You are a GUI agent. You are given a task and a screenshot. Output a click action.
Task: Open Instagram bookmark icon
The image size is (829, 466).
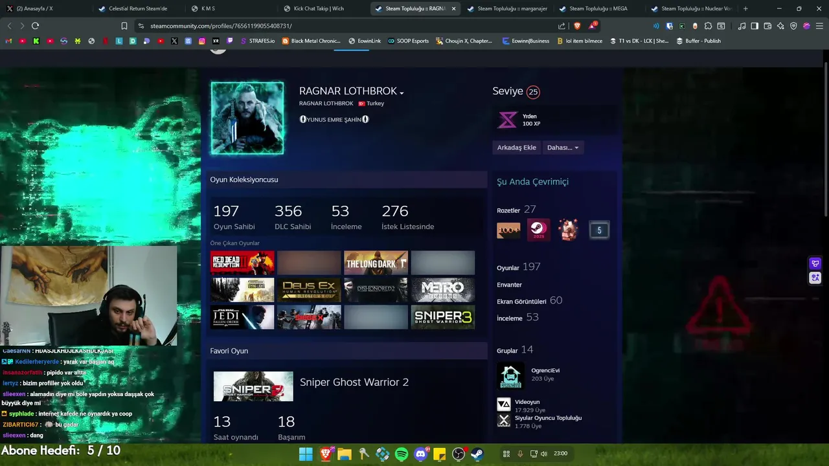202,41
